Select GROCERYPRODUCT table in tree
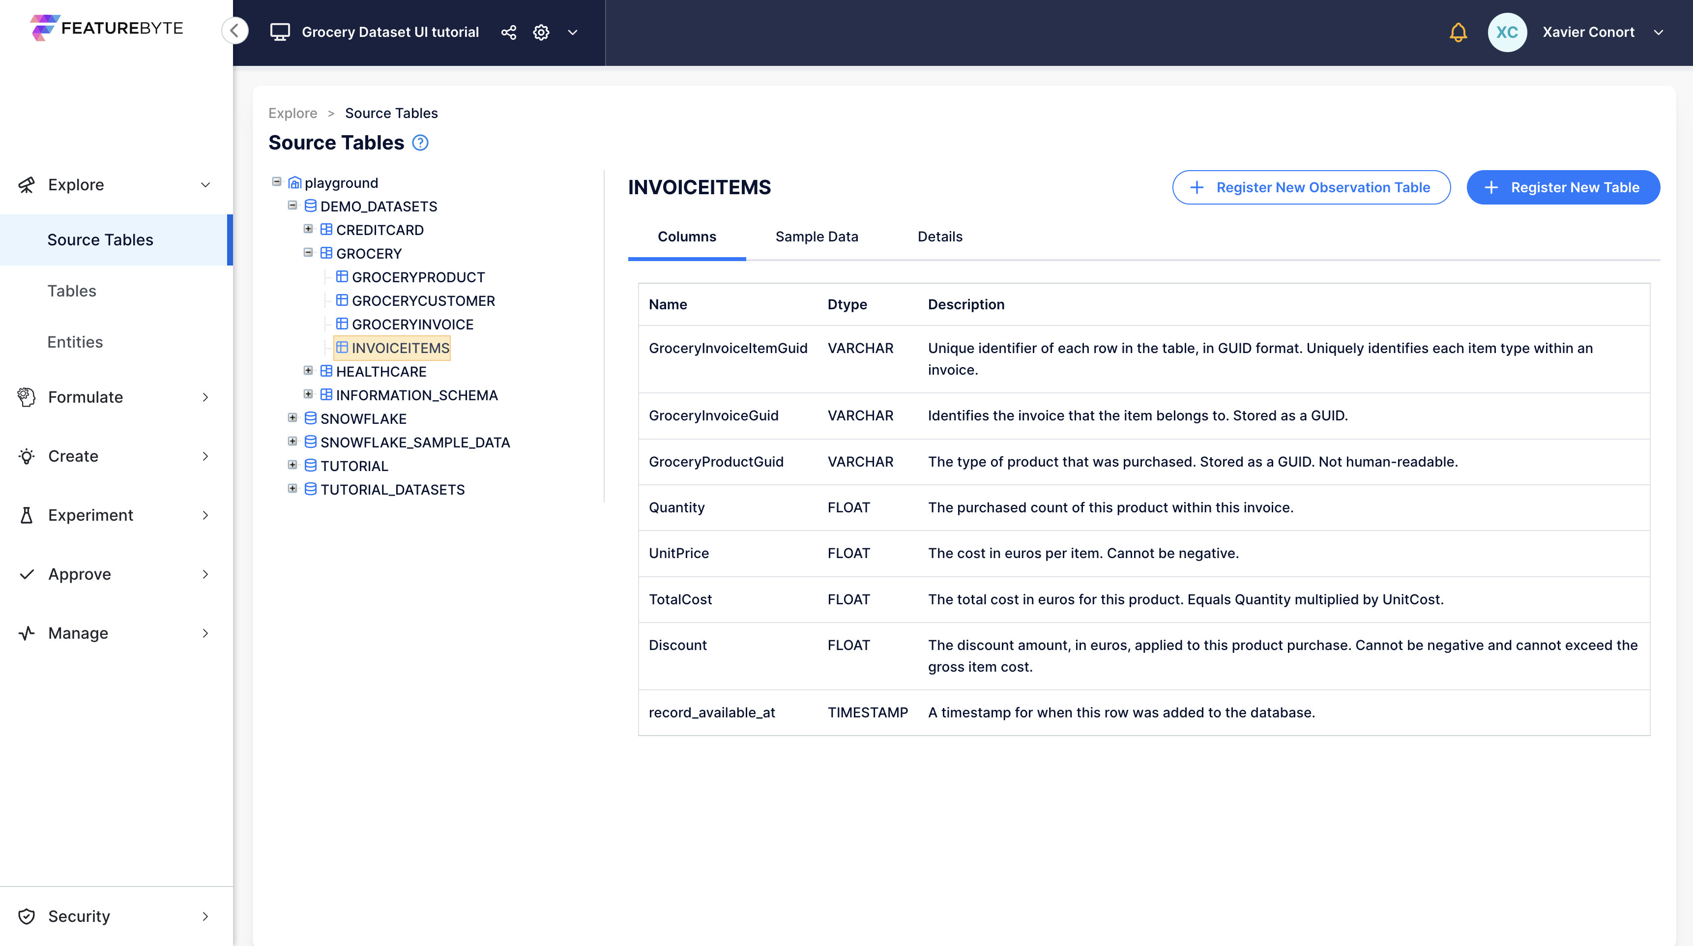 point(418,277)
